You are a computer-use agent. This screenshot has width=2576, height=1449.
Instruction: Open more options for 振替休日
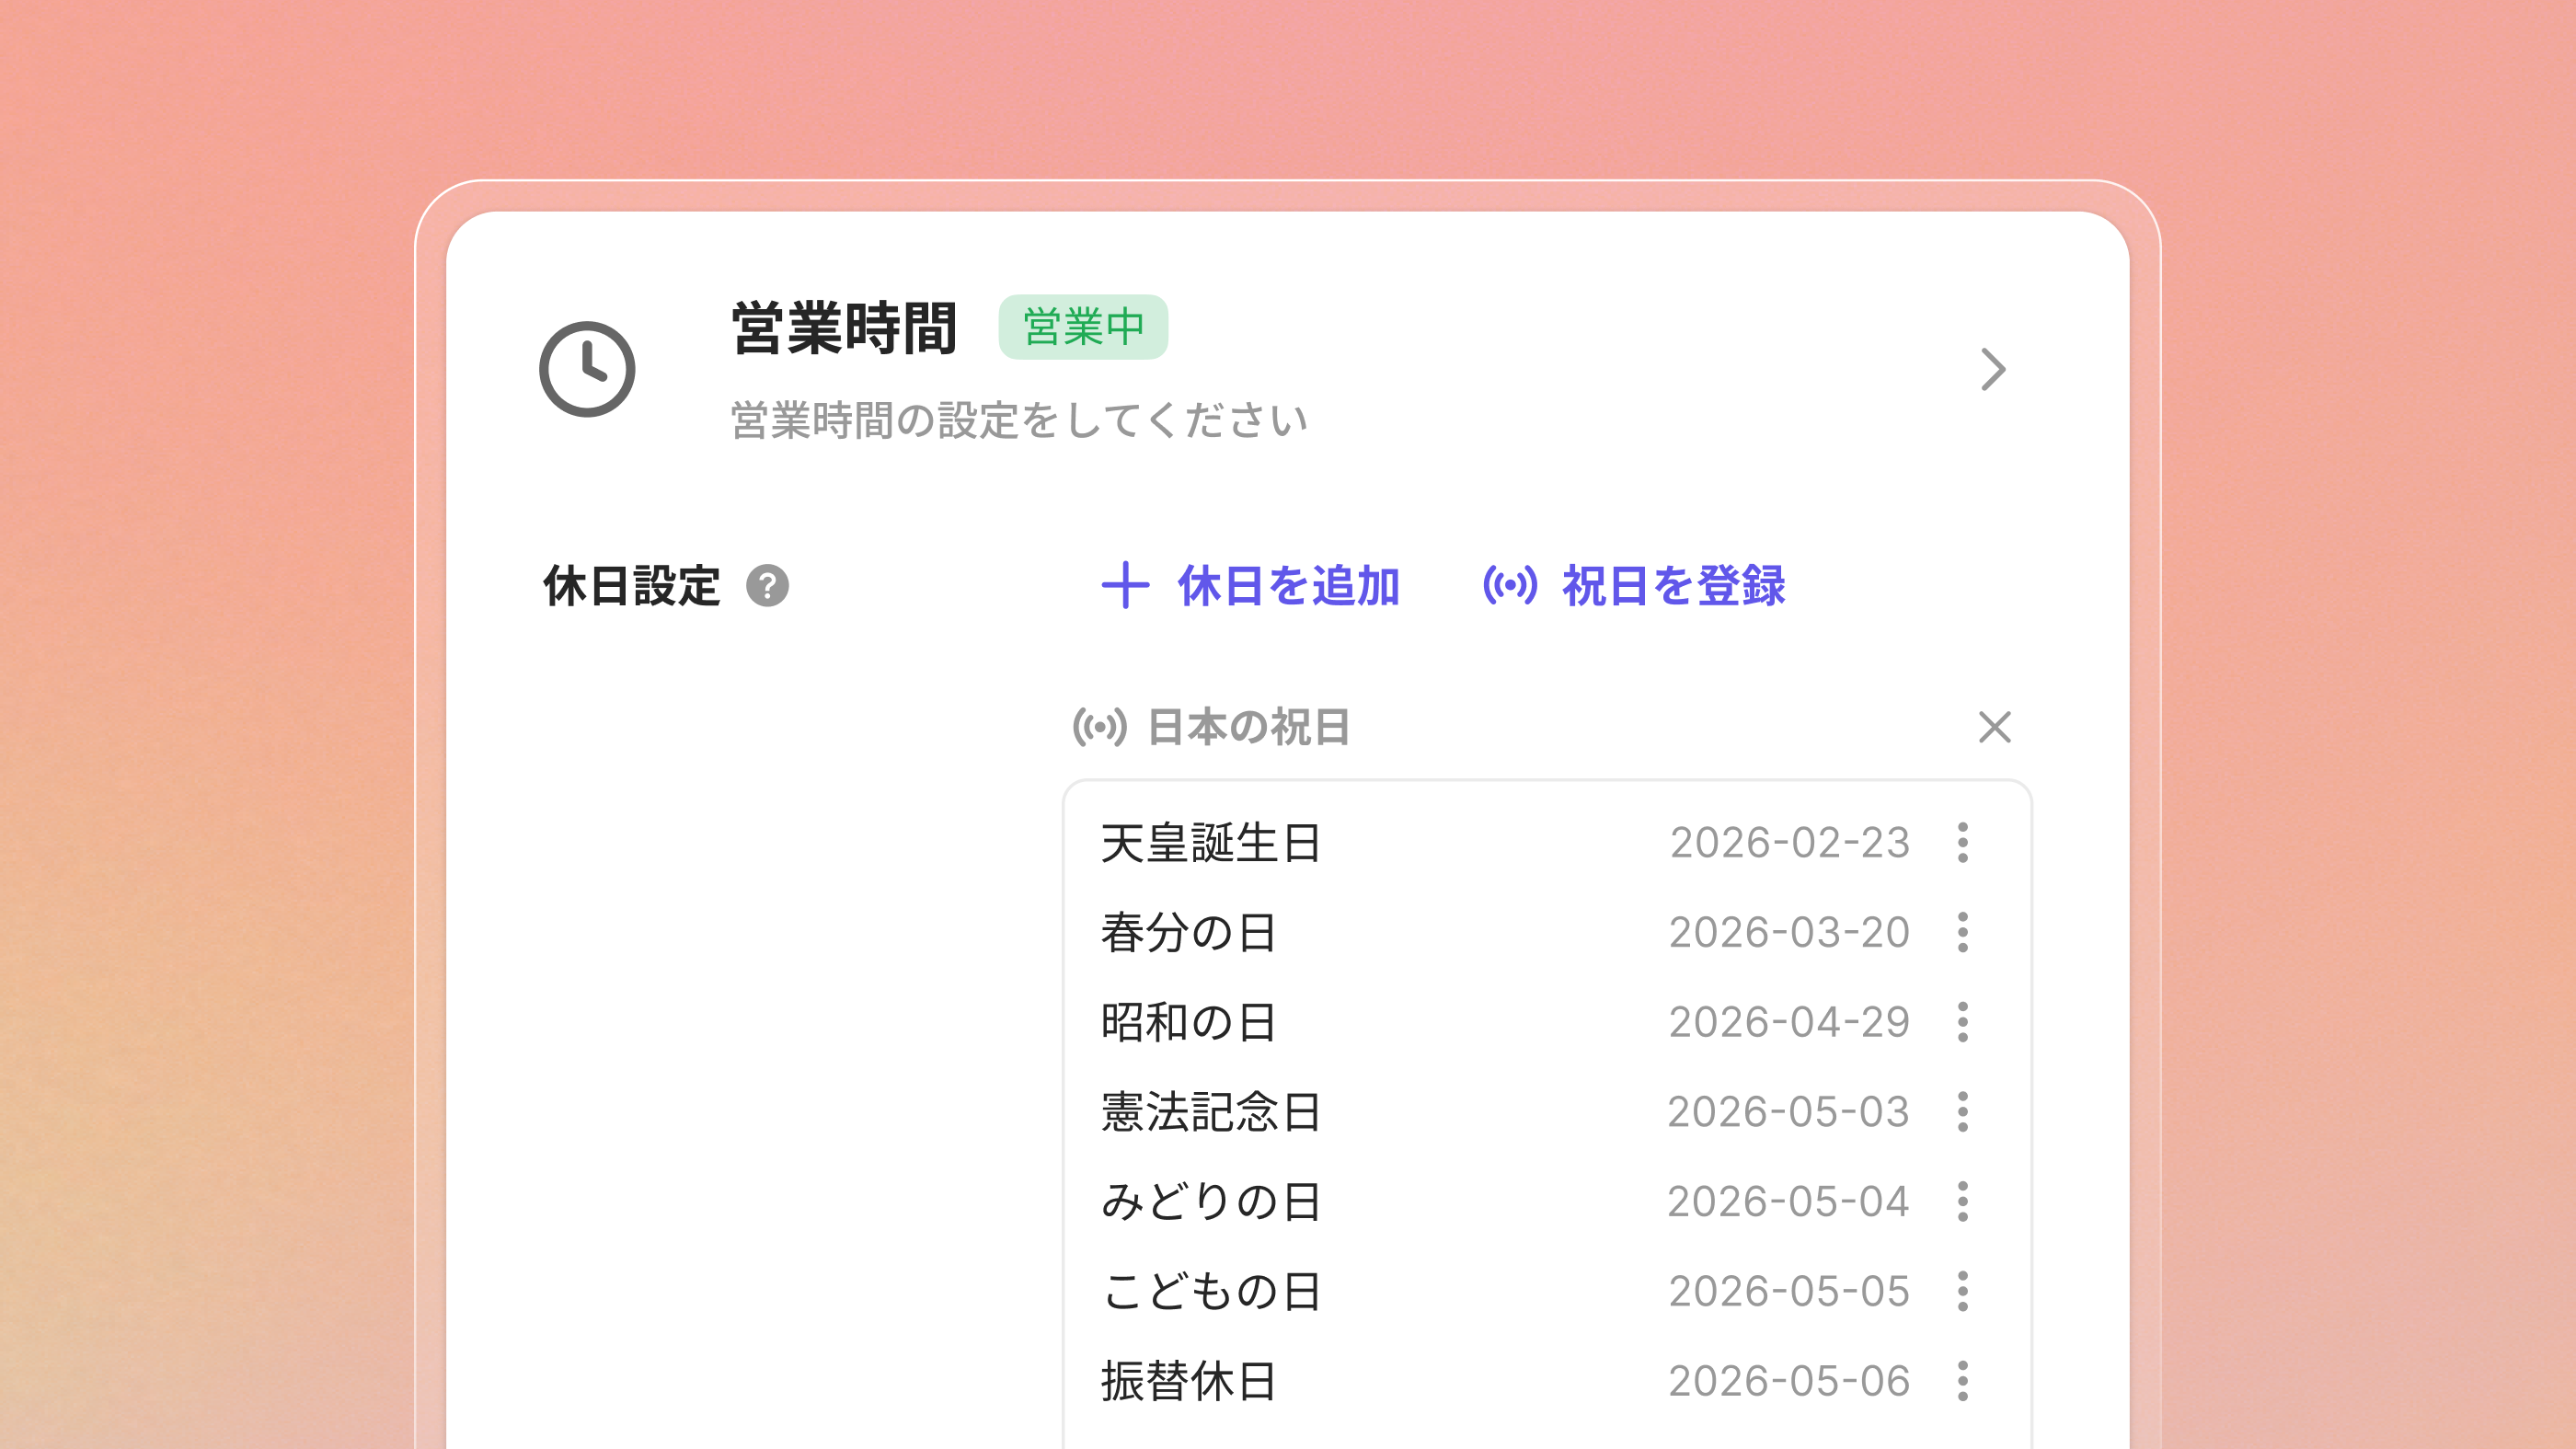click(1962, 1381)
